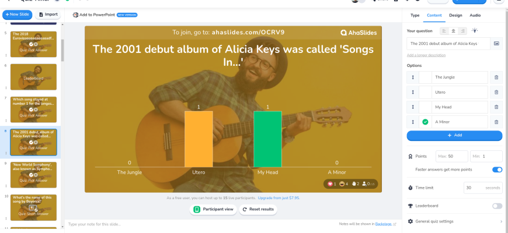Expand General quiz settings

click(454, 221)
